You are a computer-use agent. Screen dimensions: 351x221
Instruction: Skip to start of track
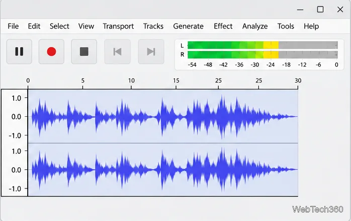click(x=117, y=52)
